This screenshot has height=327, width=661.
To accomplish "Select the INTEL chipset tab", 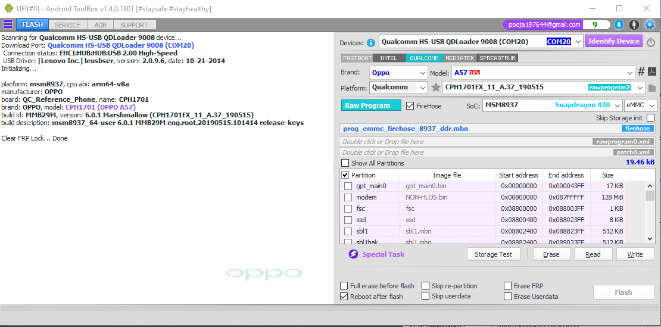I will point(389,58).
